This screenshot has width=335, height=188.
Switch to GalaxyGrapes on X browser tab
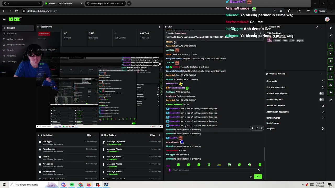pyautogui.click(x=105, y=3)
